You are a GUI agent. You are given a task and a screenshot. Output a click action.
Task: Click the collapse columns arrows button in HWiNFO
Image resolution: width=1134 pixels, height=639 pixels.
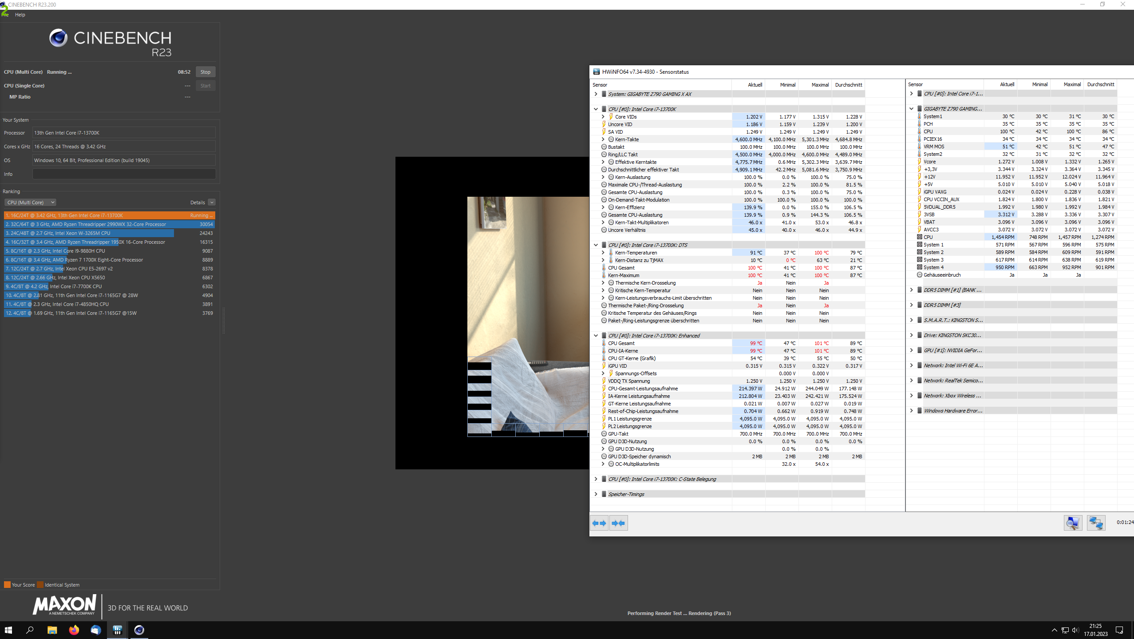618,523
